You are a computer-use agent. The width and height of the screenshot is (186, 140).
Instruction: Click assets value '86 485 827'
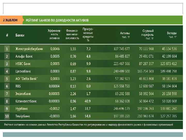(x=122, y=56)
